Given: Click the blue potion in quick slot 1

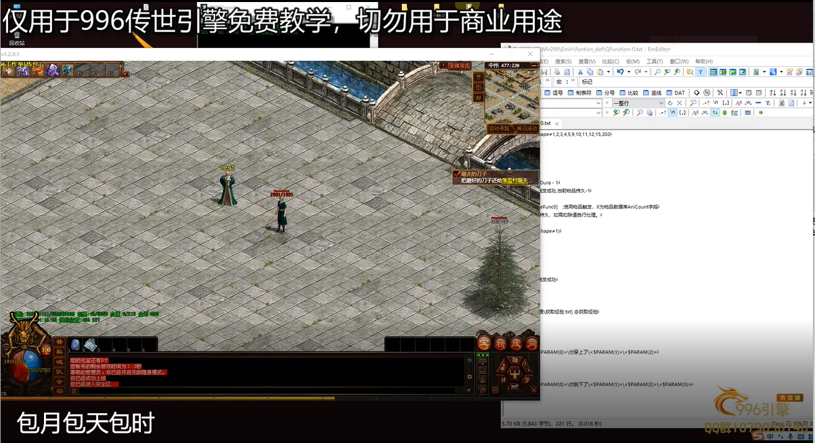Looking at the screenshot, I should 75,345.
